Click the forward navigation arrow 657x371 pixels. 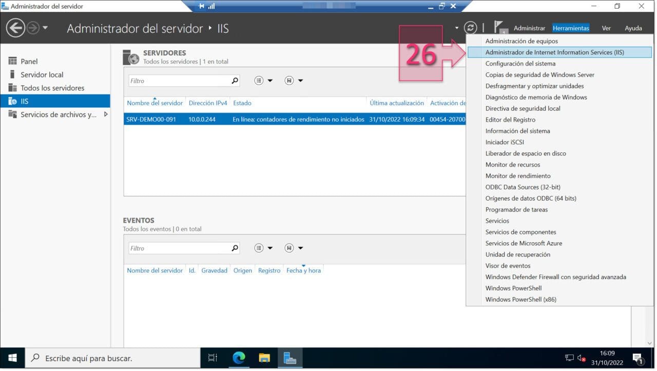pyautogui.click(x=33, y=28)
